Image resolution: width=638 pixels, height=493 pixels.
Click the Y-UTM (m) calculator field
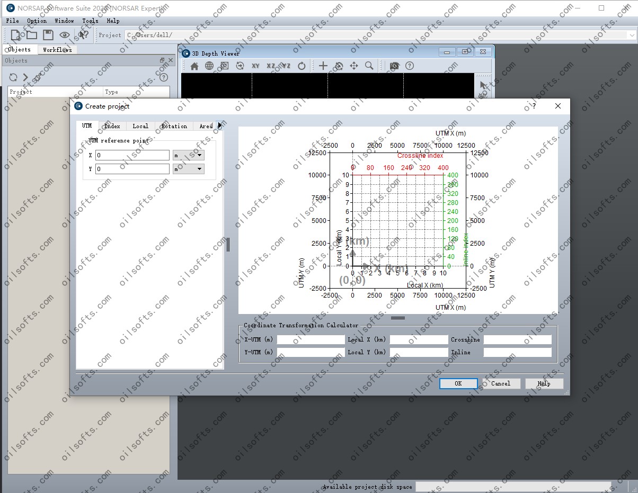[311, 352]
